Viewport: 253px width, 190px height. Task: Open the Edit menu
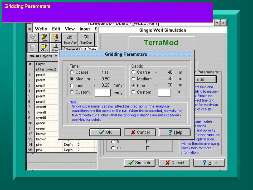[56, 29]
